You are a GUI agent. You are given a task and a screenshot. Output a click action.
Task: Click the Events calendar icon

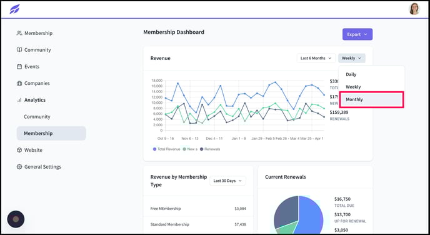(x=19, y=67)
